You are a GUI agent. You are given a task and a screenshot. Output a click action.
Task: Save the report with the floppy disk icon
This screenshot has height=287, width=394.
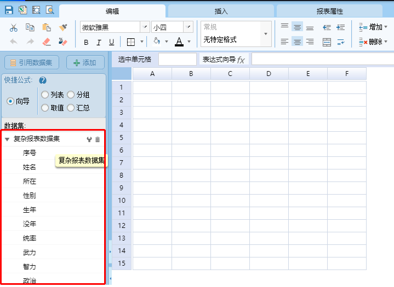point(9,10)
